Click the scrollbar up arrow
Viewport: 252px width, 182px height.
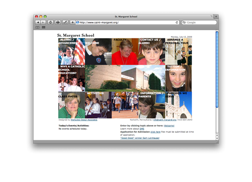(217, 135)
